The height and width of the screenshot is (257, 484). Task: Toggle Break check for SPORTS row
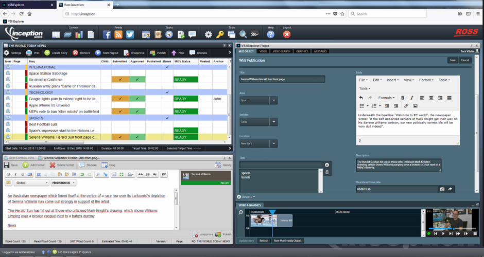click(167, 118)
